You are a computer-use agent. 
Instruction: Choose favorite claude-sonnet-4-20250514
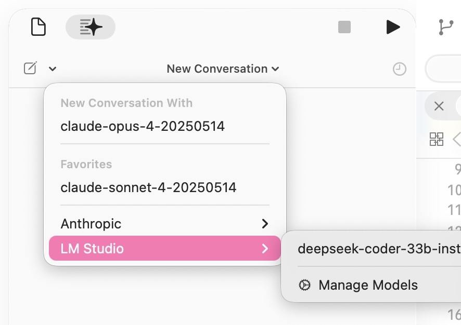point(164,187)
